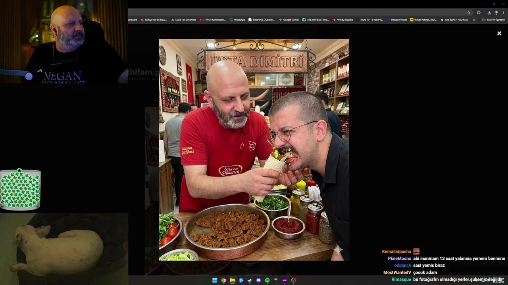
Task: Click the eddanch username in chat
Action: [403, 265]
